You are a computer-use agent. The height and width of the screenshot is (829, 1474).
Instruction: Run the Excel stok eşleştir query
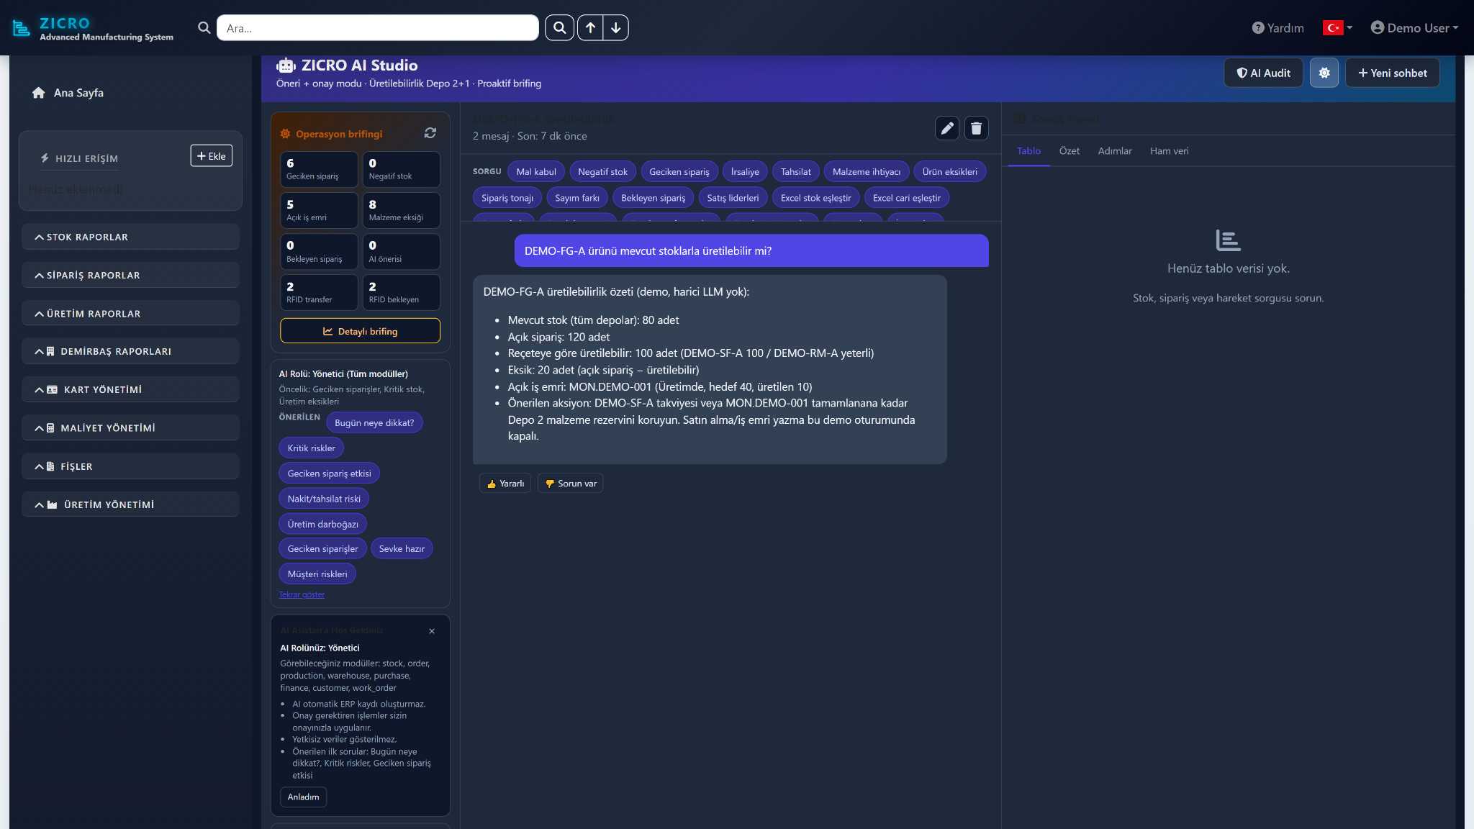point(815,198)
